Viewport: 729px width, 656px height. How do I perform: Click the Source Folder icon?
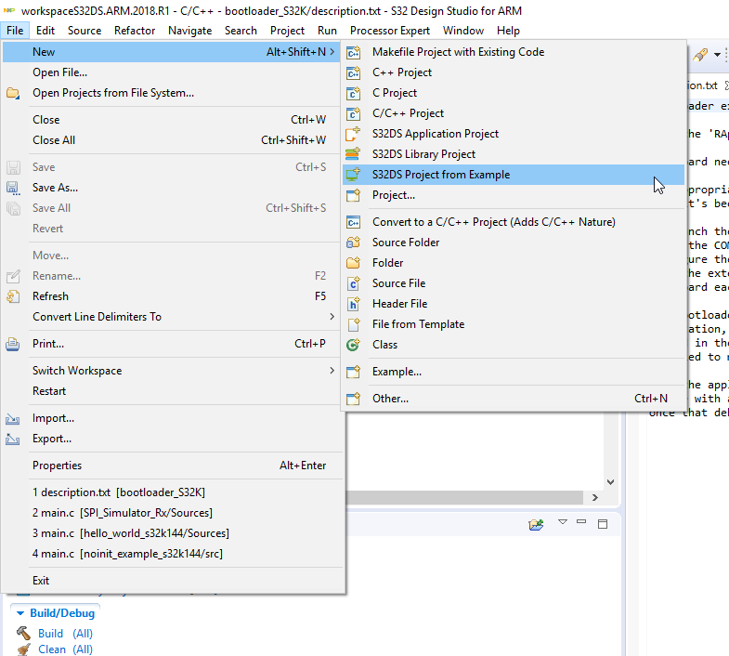[353, 243]
